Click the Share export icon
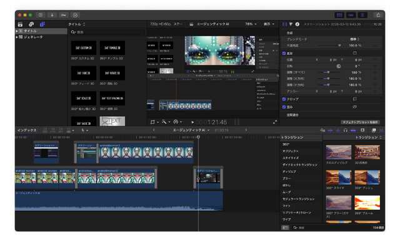The height and width of the screenshot is (251, 400). 377,14
